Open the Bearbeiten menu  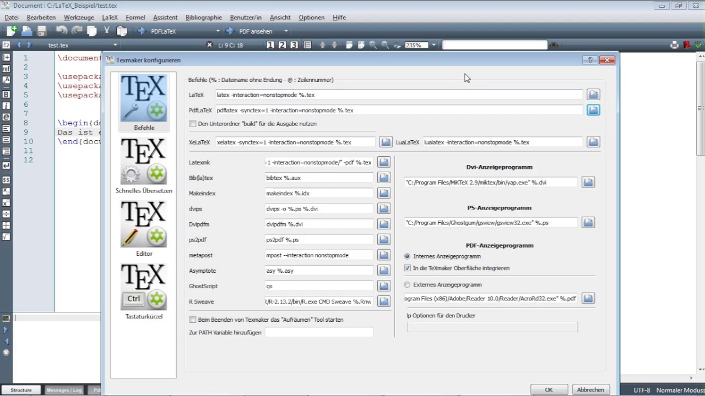click(x=41, y=18)
